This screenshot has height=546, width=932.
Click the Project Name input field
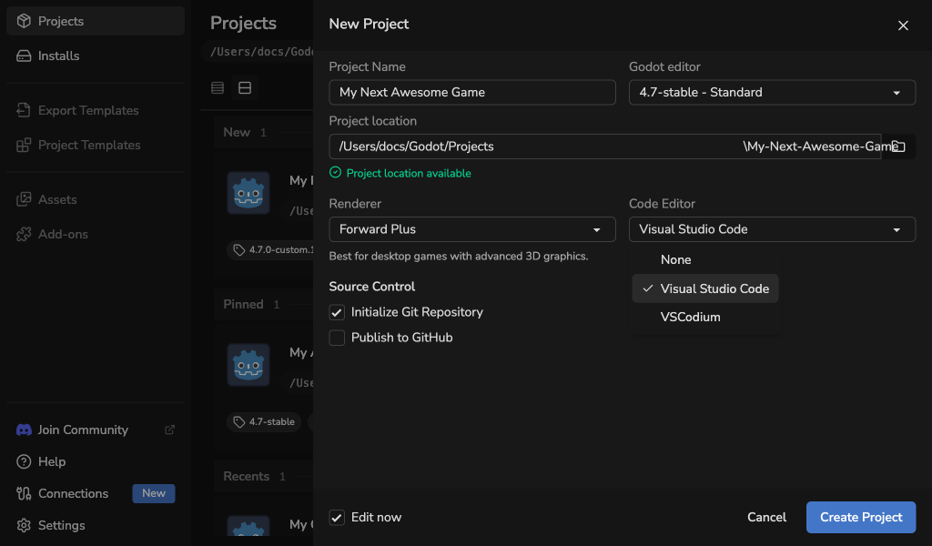[472, 92]
